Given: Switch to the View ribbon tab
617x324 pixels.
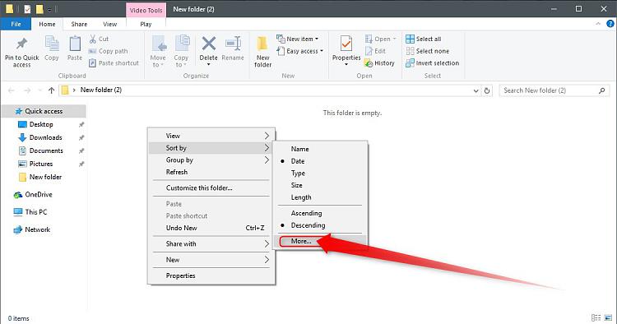Looking at the screenshot, I should [109, 24].
